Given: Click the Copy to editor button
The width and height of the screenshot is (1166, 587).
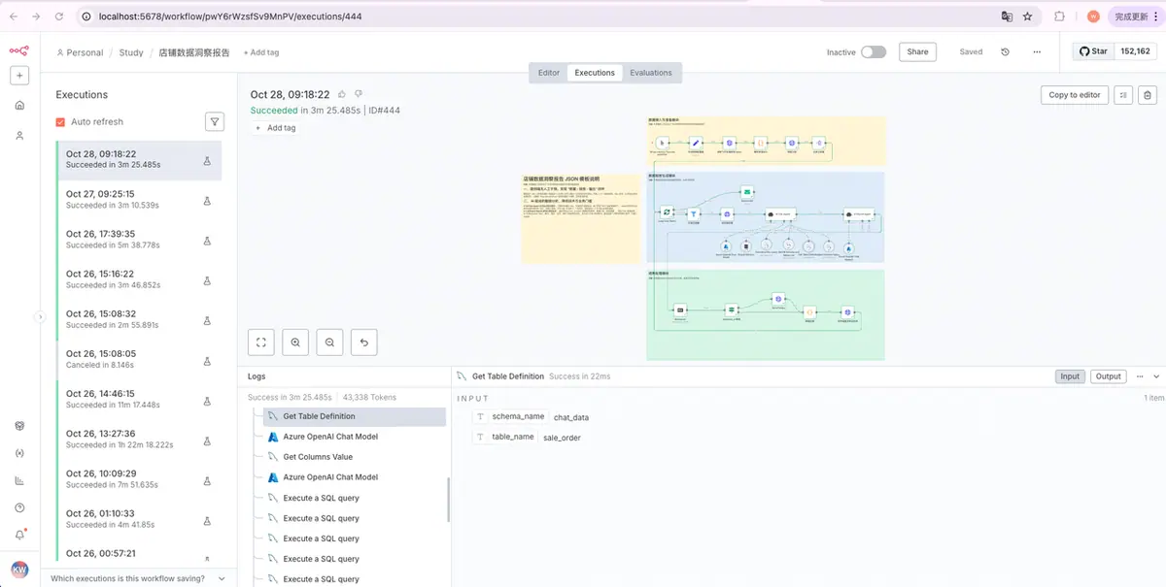Looking at the screenshot, I should [1075, 95].
